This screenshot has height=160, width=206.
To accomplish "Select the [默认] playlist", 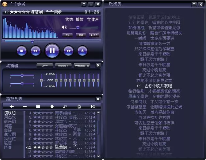I will point(10,113).
